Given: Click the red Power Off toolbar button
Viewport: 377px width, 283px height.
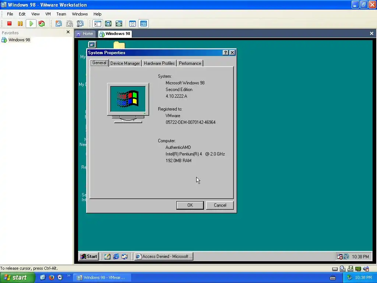Looking at the screenshot, I should [9, 24].
